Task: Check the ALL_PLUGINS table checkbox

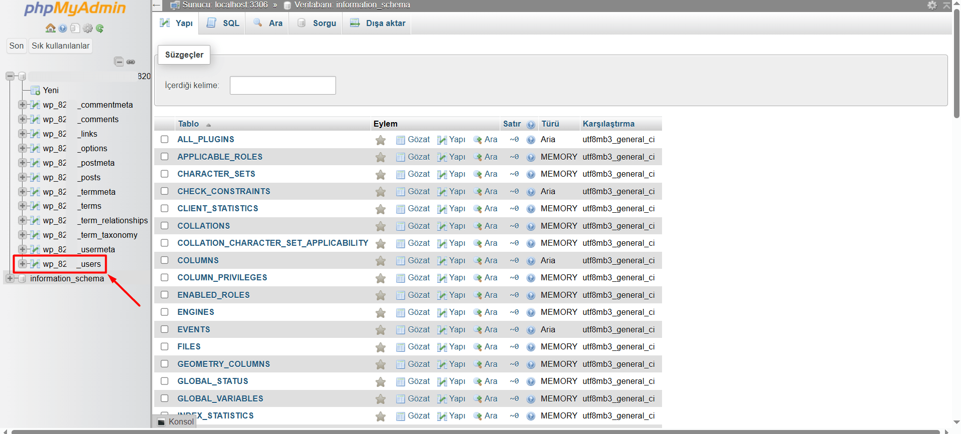Action: click(x=164, y=139)
